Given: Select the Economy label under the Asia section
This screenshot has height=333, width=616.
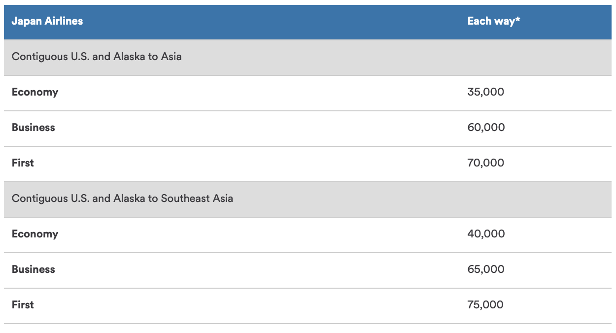Looking at the screenshot, I should click(35, 92).
